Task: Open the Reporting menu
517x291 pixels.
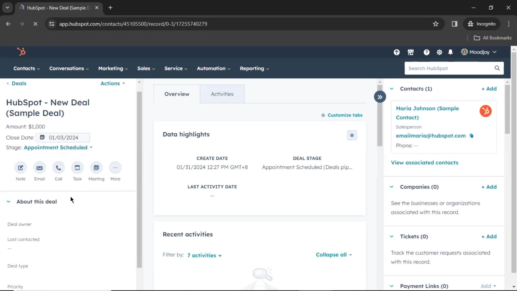Action: point(254,68)
